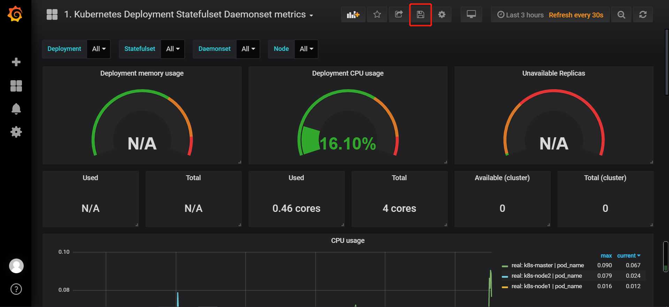Click blue color swatch of k8s-node2 series
This screenshot has width=669, height=307.
(x=505, y=277)
